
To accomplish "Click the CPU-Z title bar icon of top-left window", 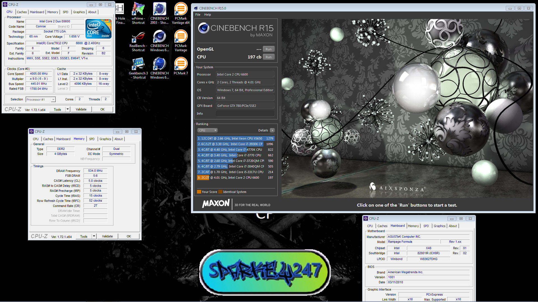I will click(5, 4).
